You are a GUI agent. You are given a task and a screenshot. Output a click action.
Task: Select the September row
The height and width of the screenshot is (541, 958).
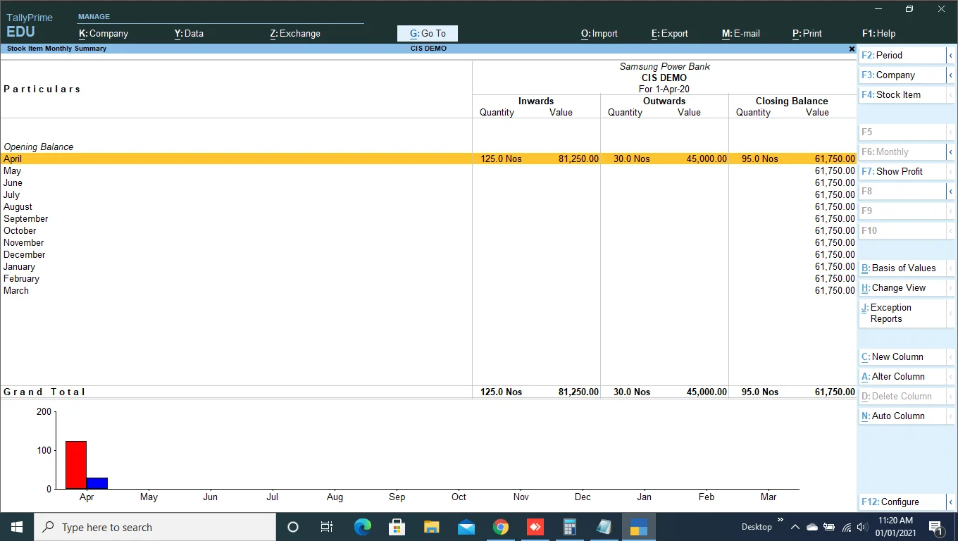pos(428,218)
